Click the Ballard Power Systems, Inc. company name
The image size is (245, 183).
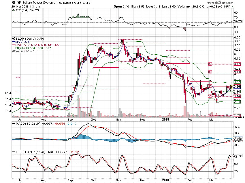tap(42, 3)
